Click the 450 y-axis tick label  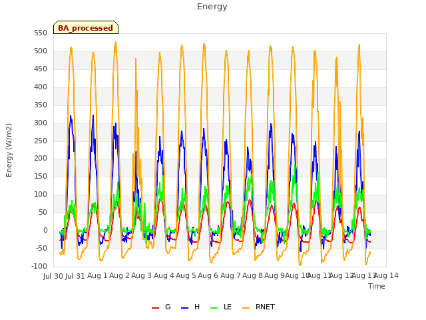coord(41,69)
